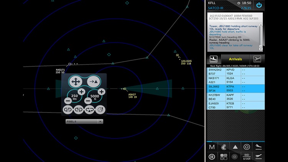Click the clock-with-pencil time button
This screenshot has width=288, height=162.
click(100, 110)
